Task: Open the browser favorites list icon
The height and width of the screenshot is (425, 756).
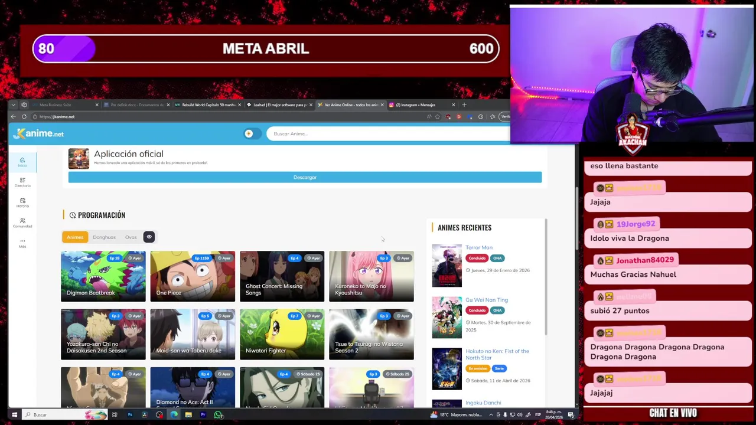Action: (493, 117)
